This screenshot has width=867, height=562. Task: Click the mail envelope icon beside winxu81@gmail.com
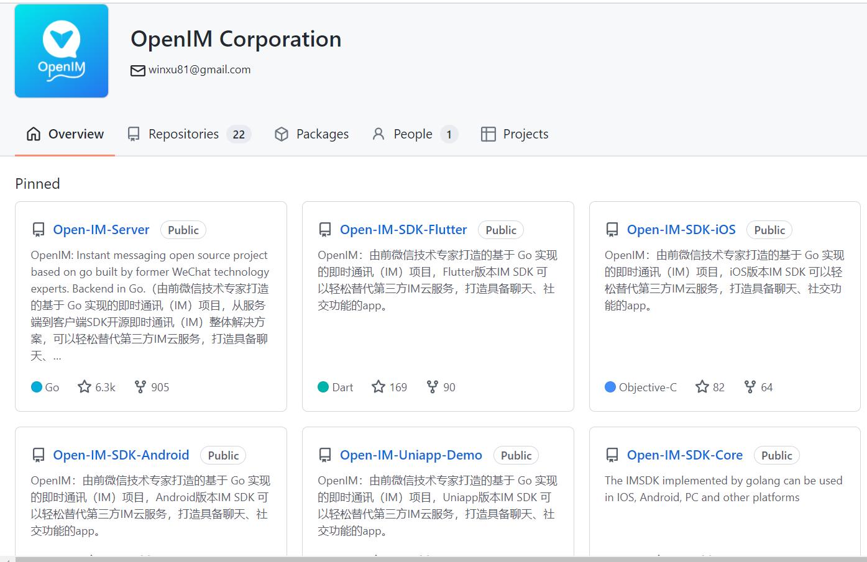tap(137, 70)
